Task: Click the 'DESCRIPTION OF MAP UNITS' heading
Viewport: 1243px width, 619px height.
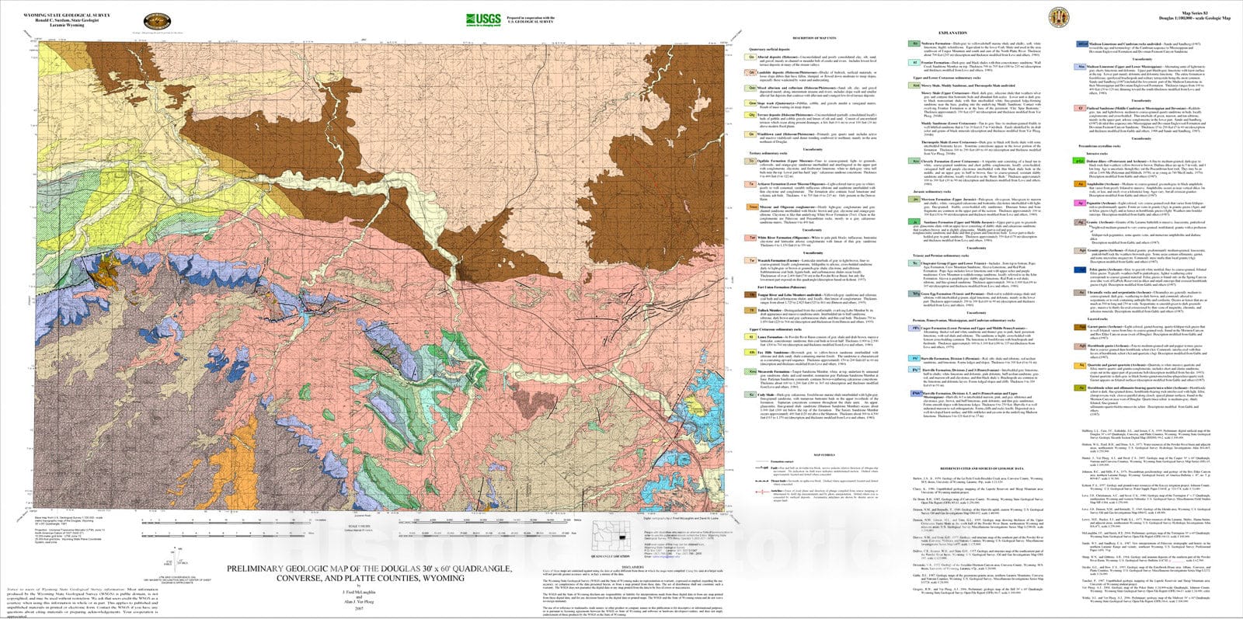Action: 815,38
